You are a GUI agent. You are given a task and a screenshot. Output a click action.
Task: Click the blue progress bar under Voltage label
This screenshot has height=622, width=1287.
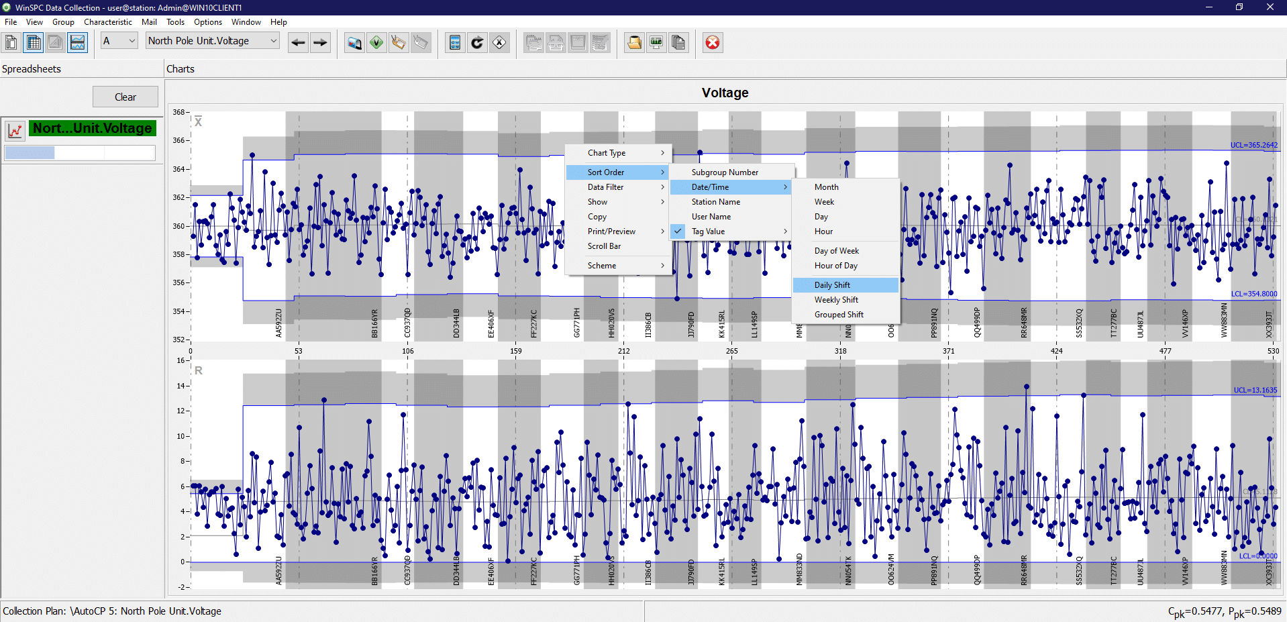pyautogui.click(x=30, y=153)
